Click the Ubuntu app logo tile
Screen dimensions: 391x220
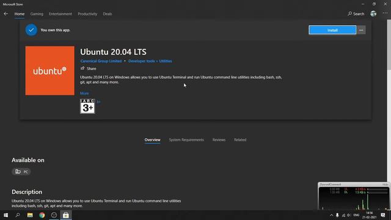pos(50,71)
